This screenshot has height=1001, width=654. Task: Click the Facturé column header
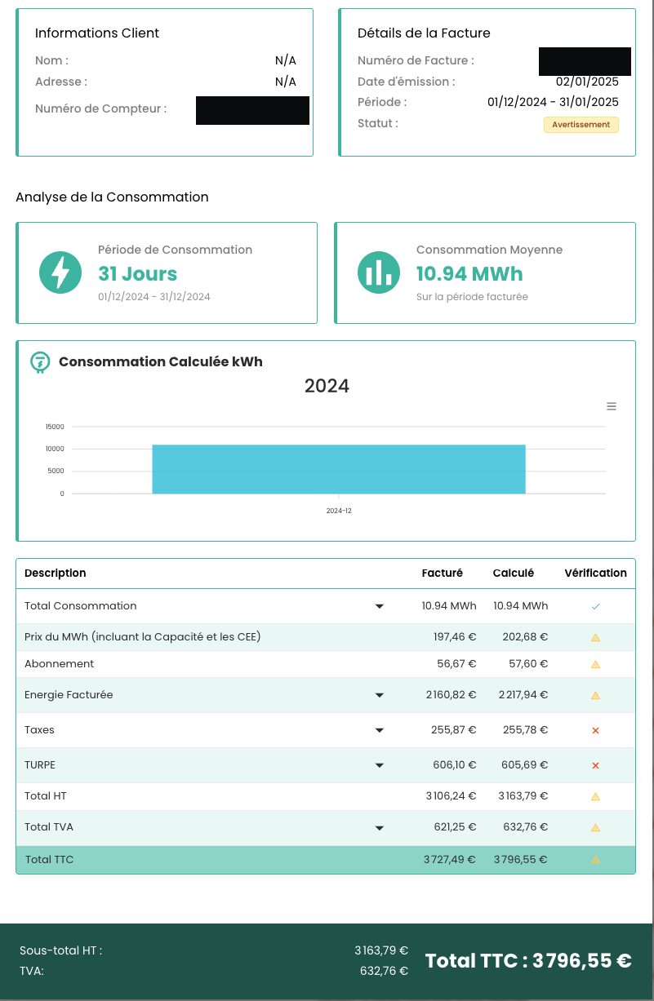click(443, 573)
